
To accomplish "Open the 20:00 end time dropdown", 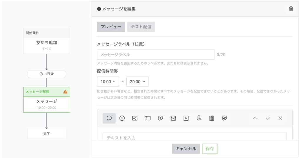I will 137,82.
